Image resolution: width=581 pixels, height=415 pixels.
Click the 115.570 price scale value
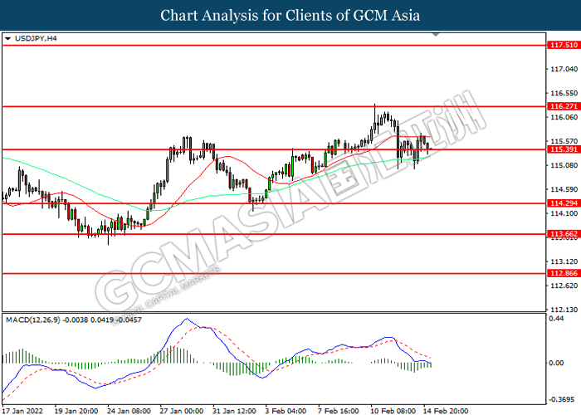coord(564,141)
